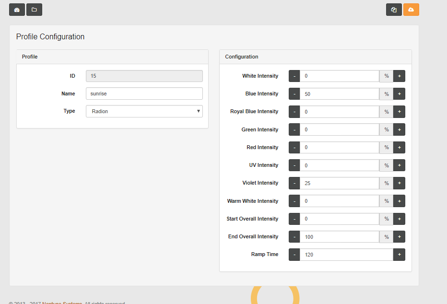447x304 pixels.
Task: Increase Blue Intensity value
Action: [399, 94]
